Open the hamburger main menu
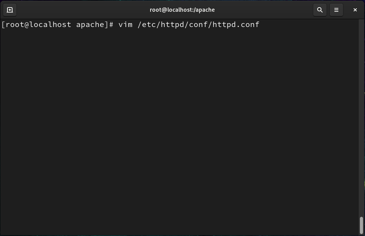Screen dimensions: 365x236 click(336, 10)
